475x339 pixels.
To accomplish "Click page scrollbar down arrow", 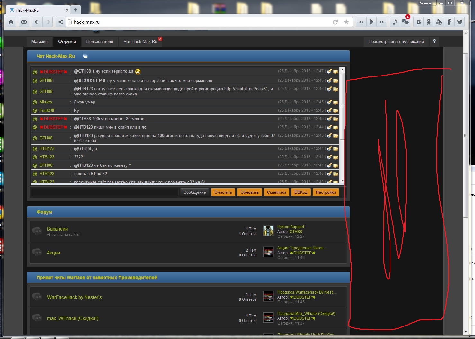I will tap(465, 332).
